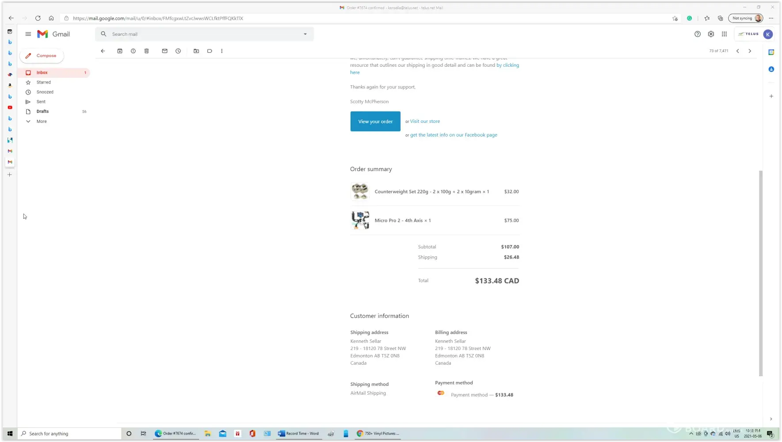Open the Move to folder icon
The height and width of the screenshot is (442, 782).
click(x=196, y=51)
